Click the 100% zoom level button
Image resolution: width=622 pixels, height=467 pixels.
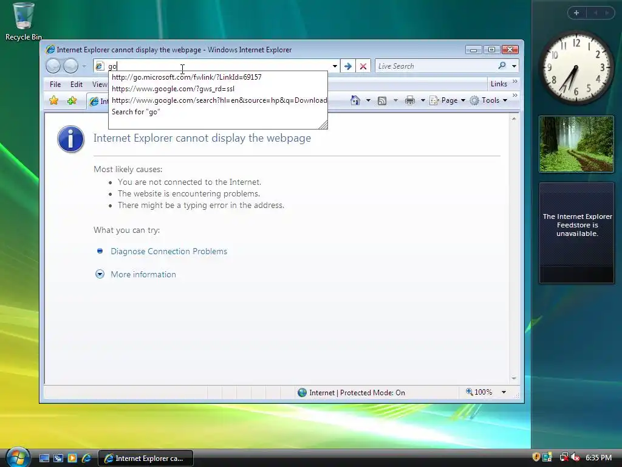tap(479, 392)
